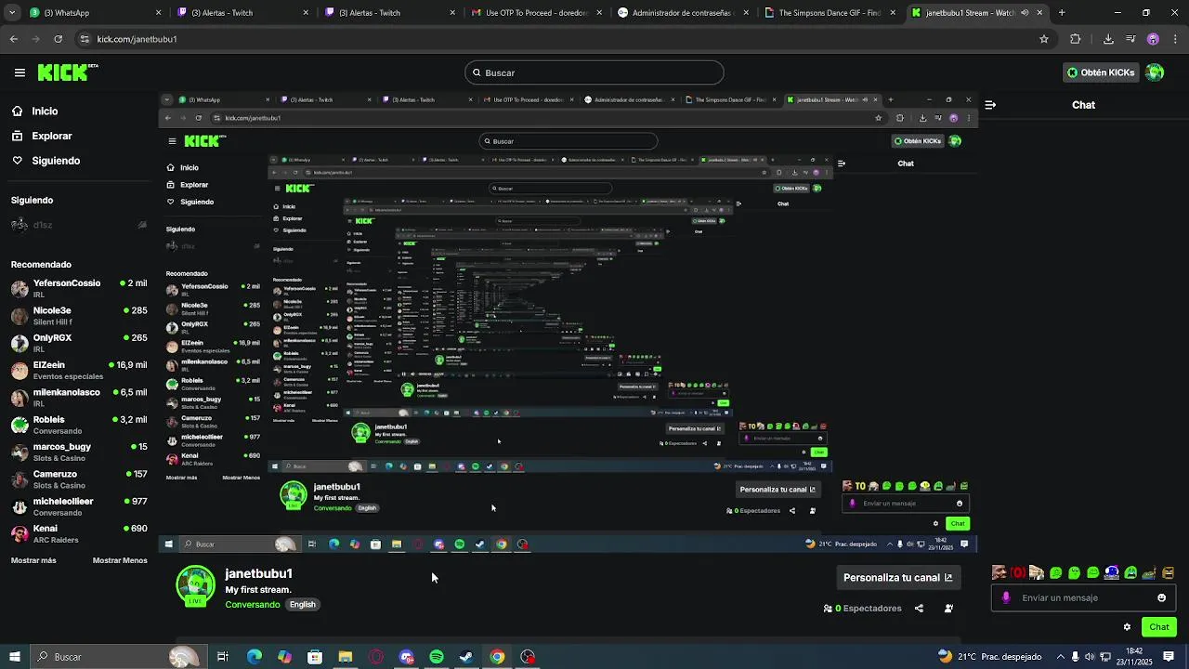Open the Kick hamburger sidebar menu
The image size is (1189, 669).
tap(20, 72)
